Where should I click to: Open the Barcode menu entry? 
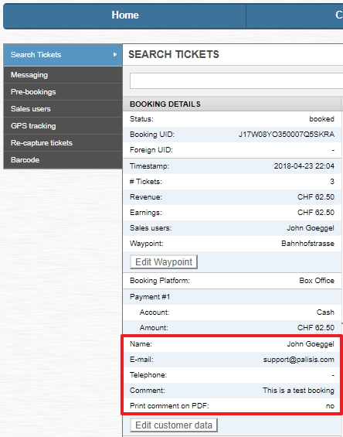pos(63,160)
